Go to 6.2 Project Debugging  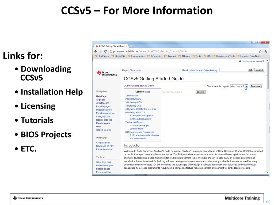(140, 119)
